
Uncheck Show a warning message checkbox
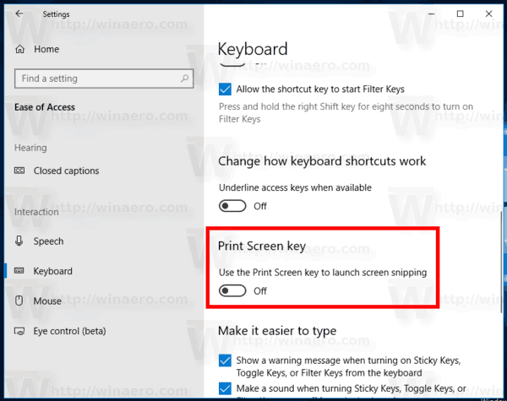tap(225, 360)
